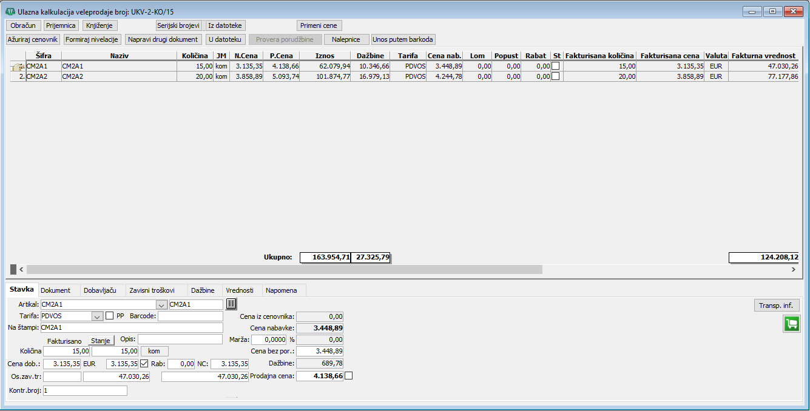Click the Transp. inf. button
Screen dimensions: 810x411
click(x=775, y=305)
